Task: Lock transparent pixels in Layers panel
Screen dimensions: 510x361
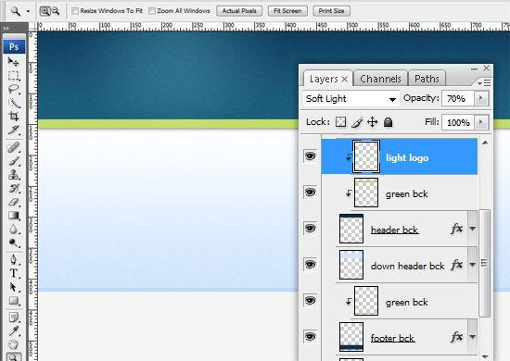Action: (340, 122)
